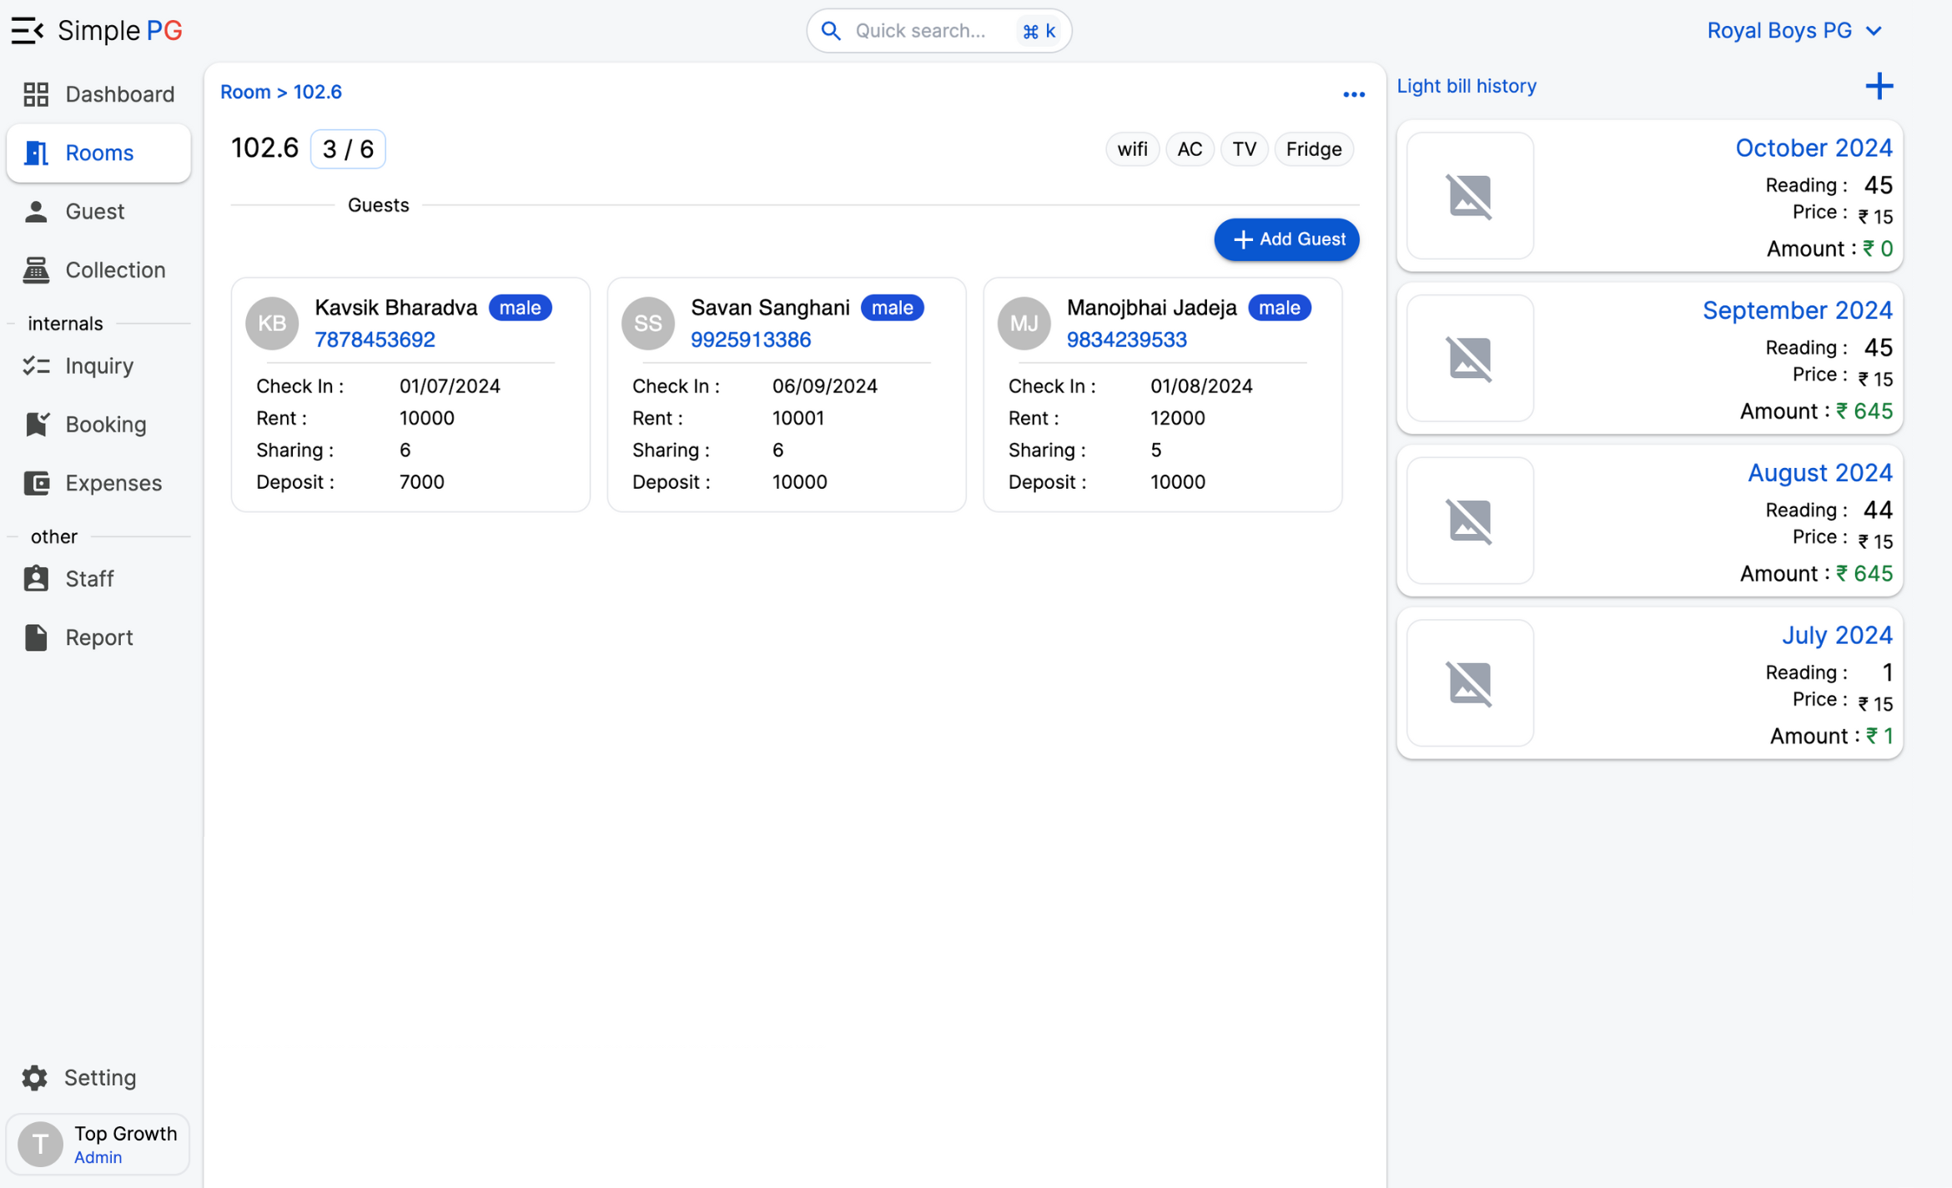Open the Dashboard icon in sidebar

tap(36, 94)
